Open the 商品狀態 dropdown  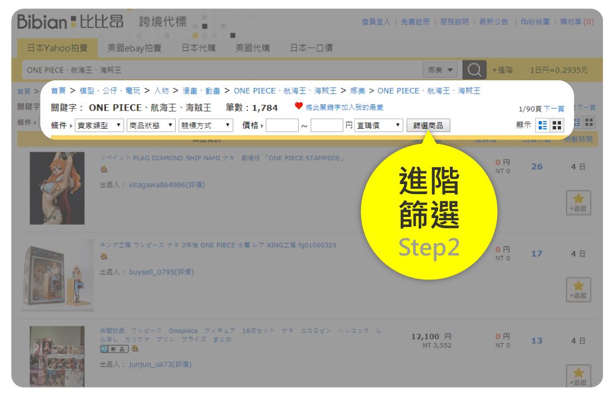(x=151, y=125)
